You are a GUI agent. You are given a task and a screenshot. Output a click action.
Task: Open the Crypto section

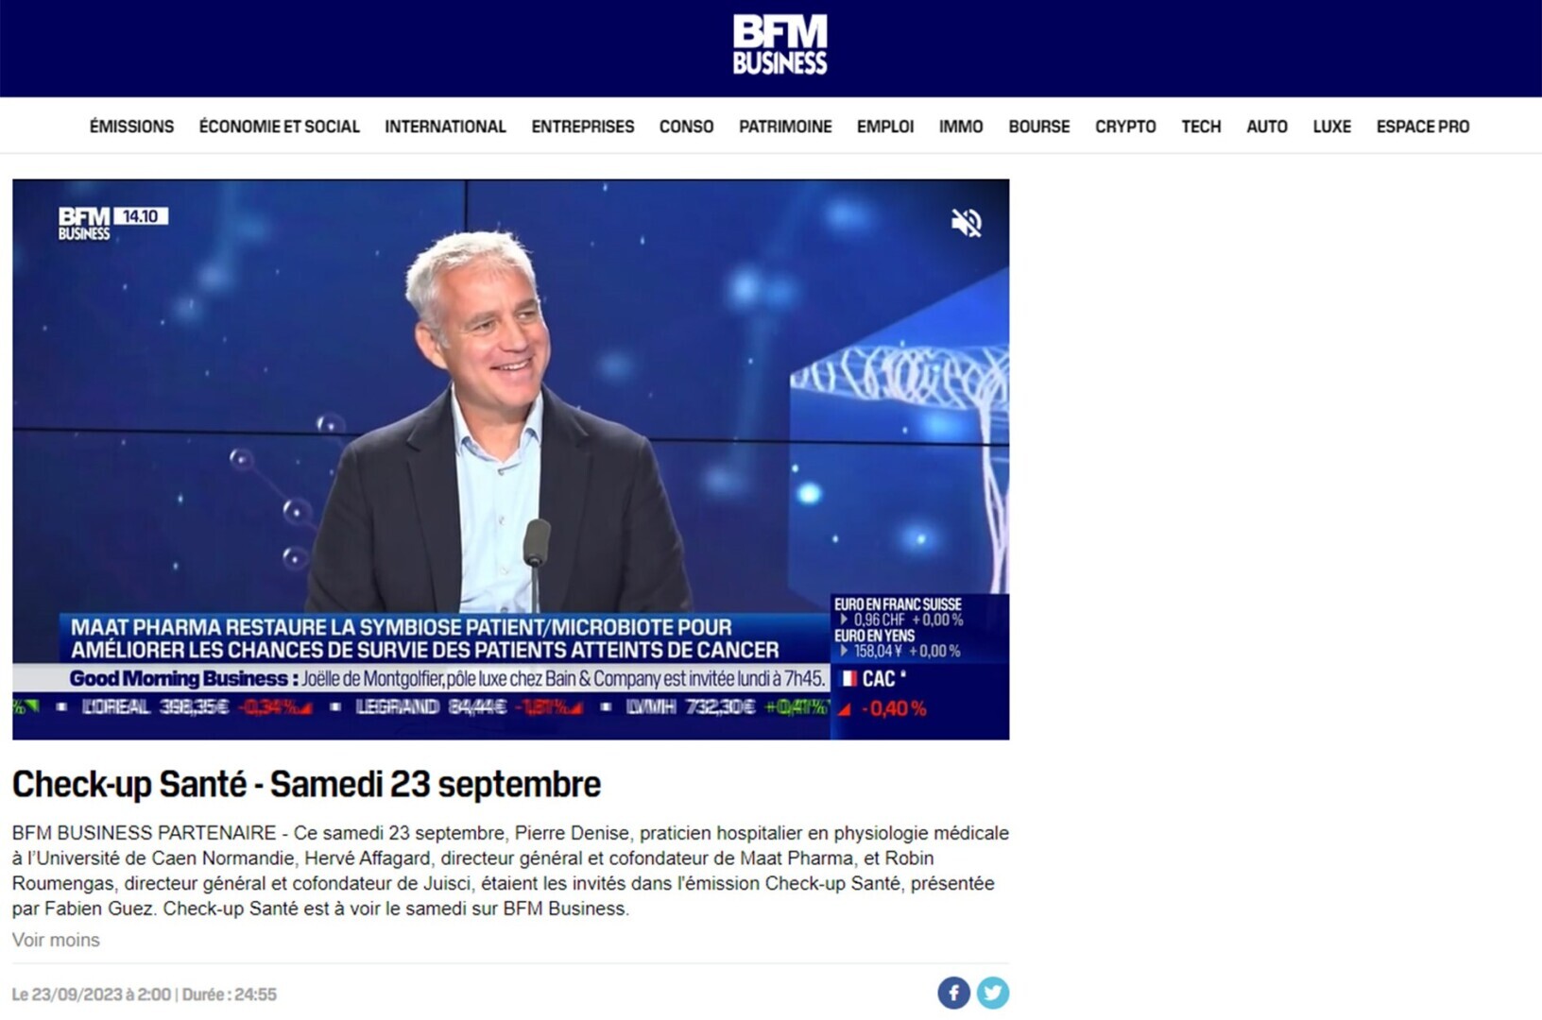point(1125,127)
